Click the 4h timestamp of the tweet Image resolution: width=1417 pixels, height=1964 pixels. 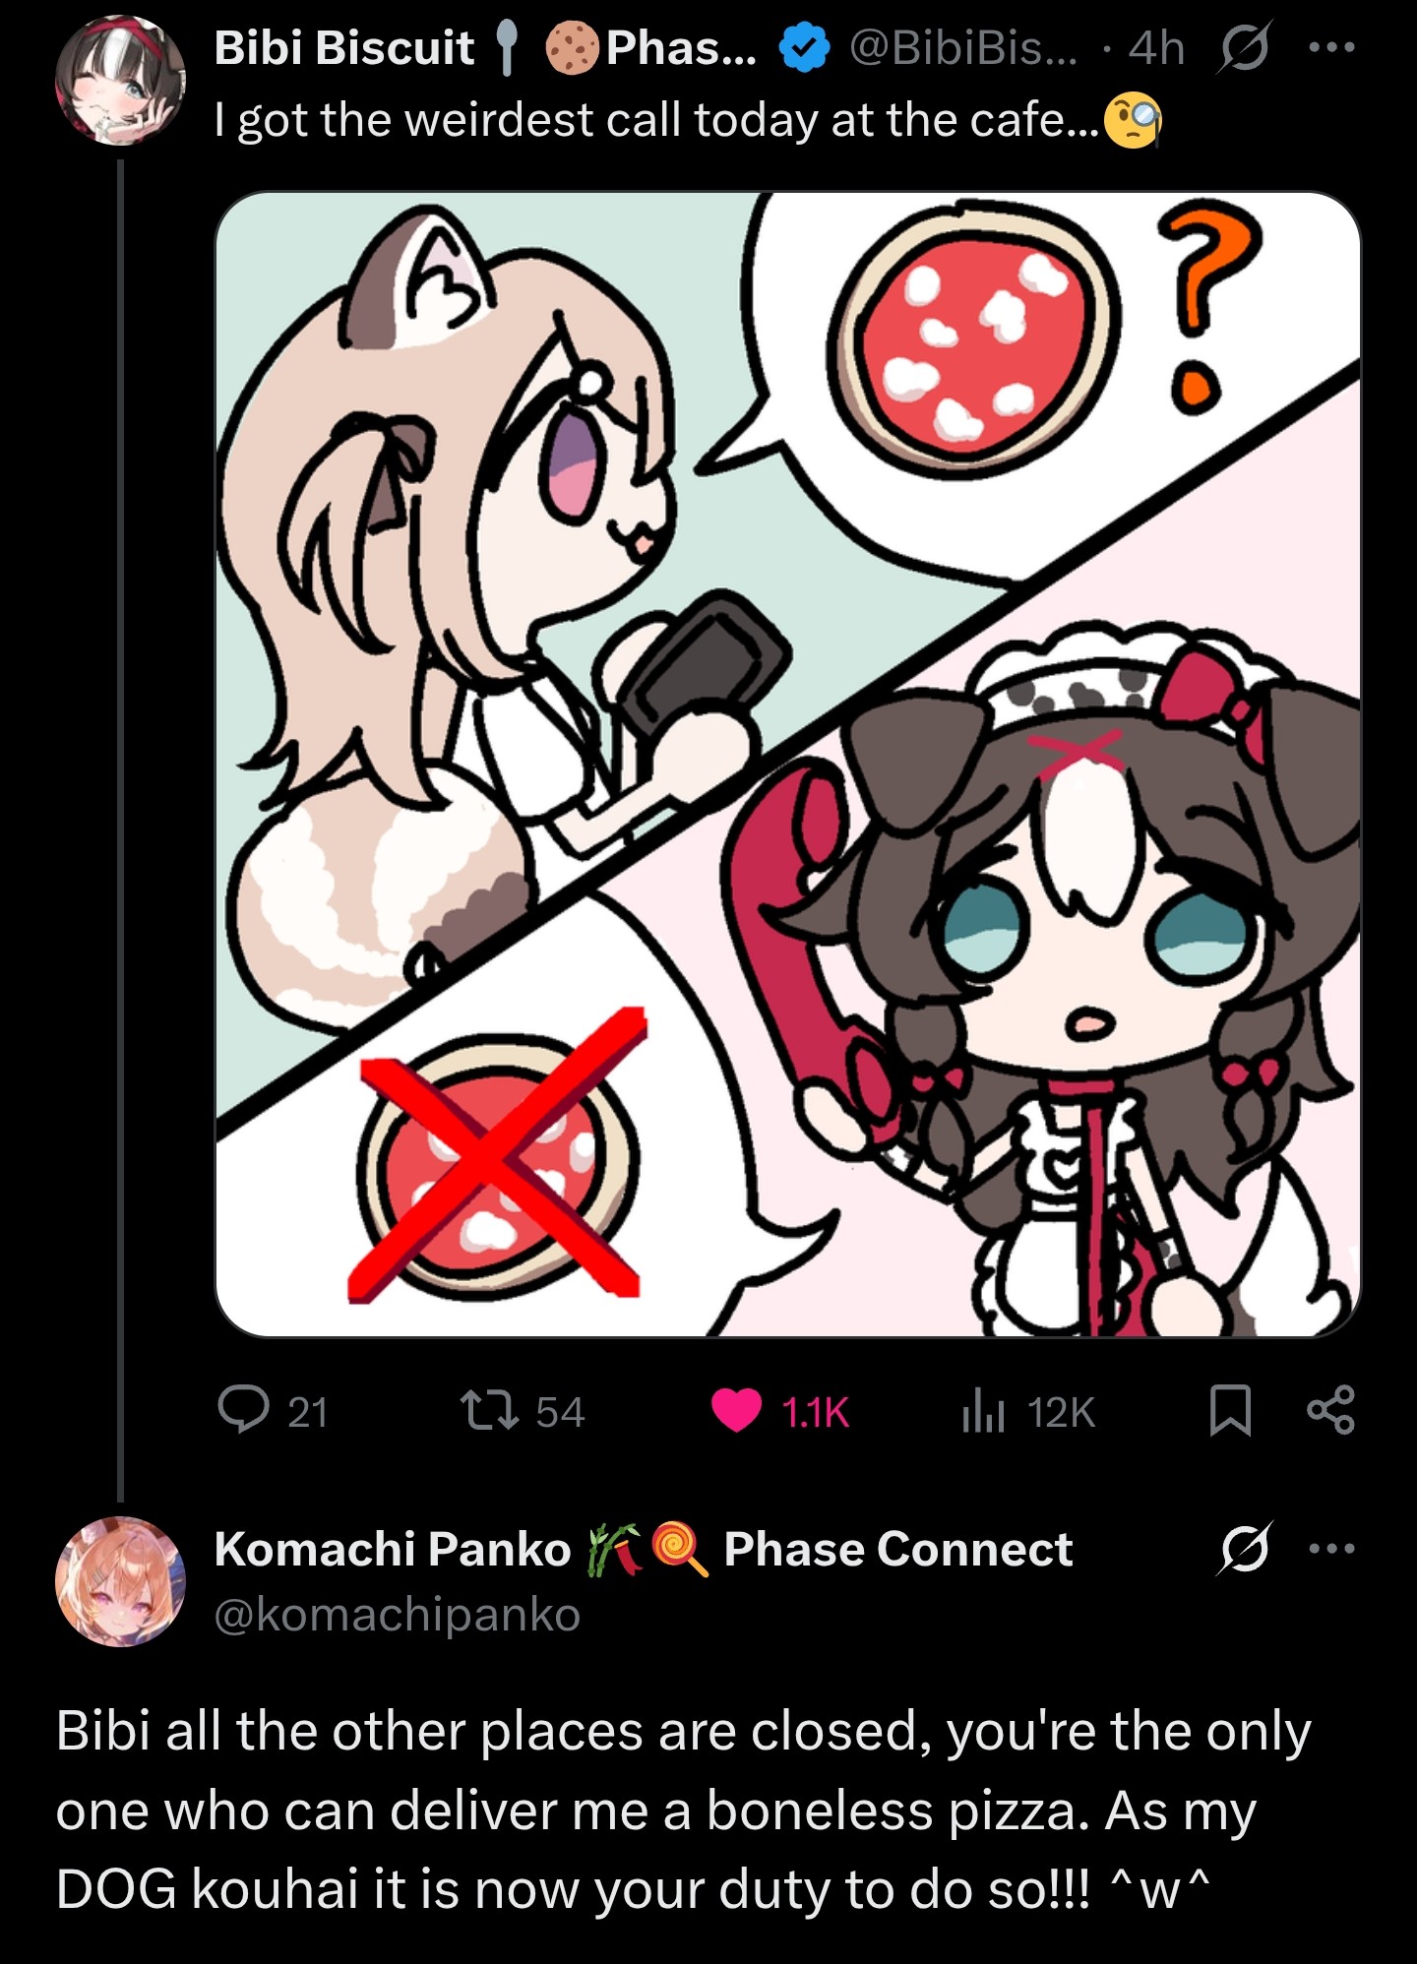[x=1156, y=47]
